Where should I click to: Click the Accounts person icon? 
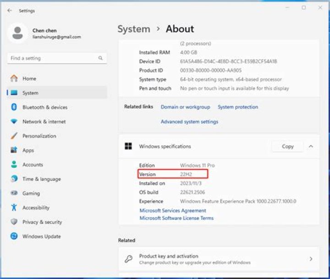[x=14, y=164]
